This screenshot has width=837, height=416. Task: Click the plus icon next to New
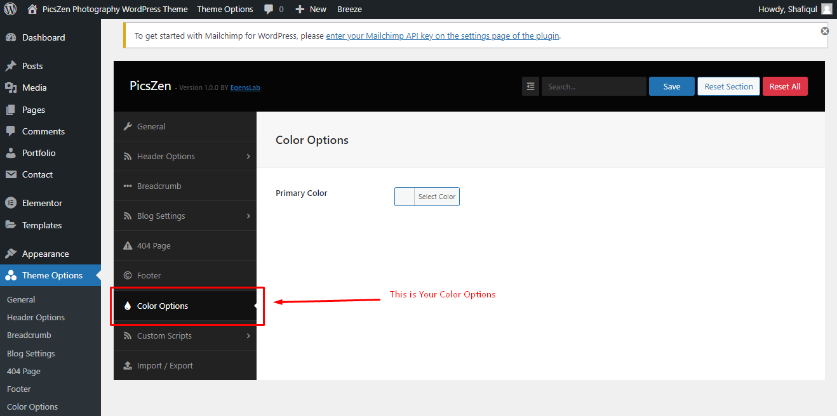click(x=300, y=10)
